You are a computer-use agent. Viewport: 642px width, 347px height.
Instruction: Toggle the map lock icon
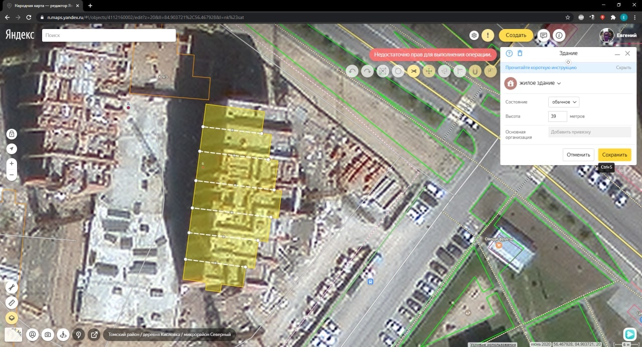coord(12,134)
